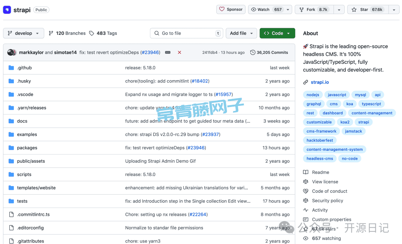Select the dashboard topic tag
This screenshot has width=402, height=244.
coord(333,113)
